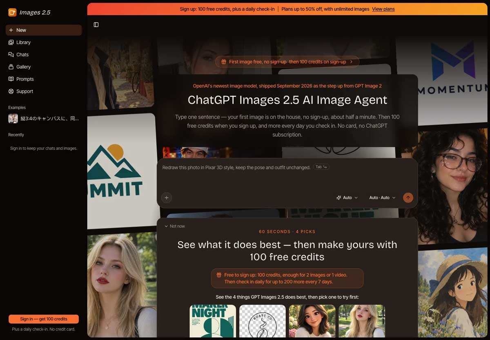Select the Maker Night poster thumbnail
490x340 pixels.
213,321
